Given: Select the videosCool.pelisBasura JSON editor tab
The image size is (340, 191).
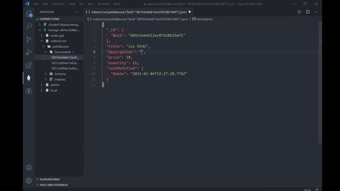Looking at the screenshot, I should pyautogui.click(x=139, y=12).
